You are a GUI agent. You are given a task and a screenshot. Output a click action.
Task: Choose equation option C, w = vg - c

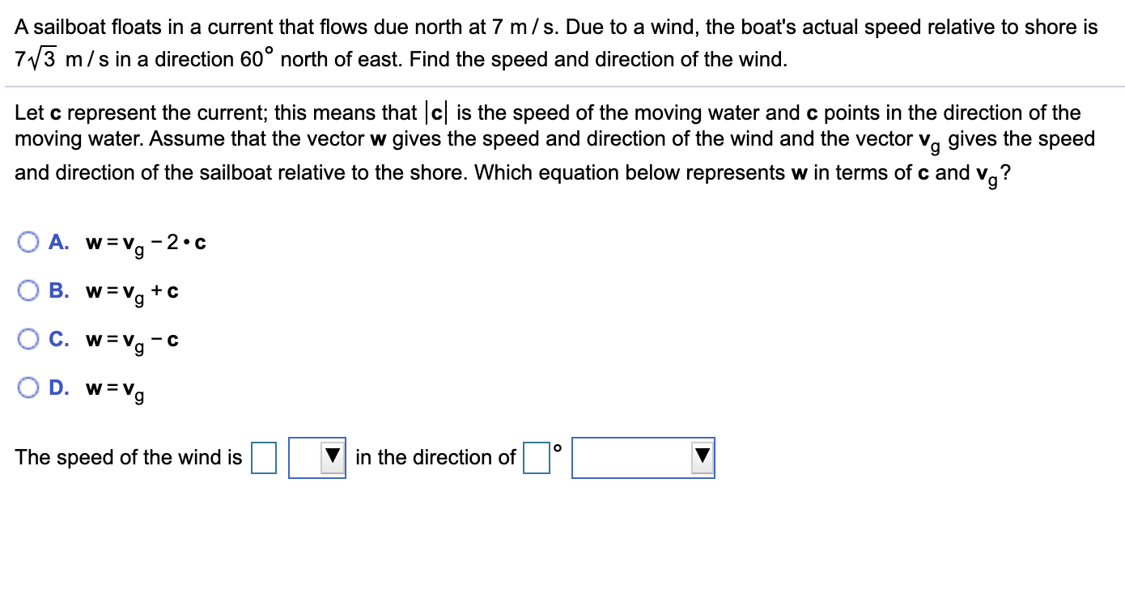(29, 339)
